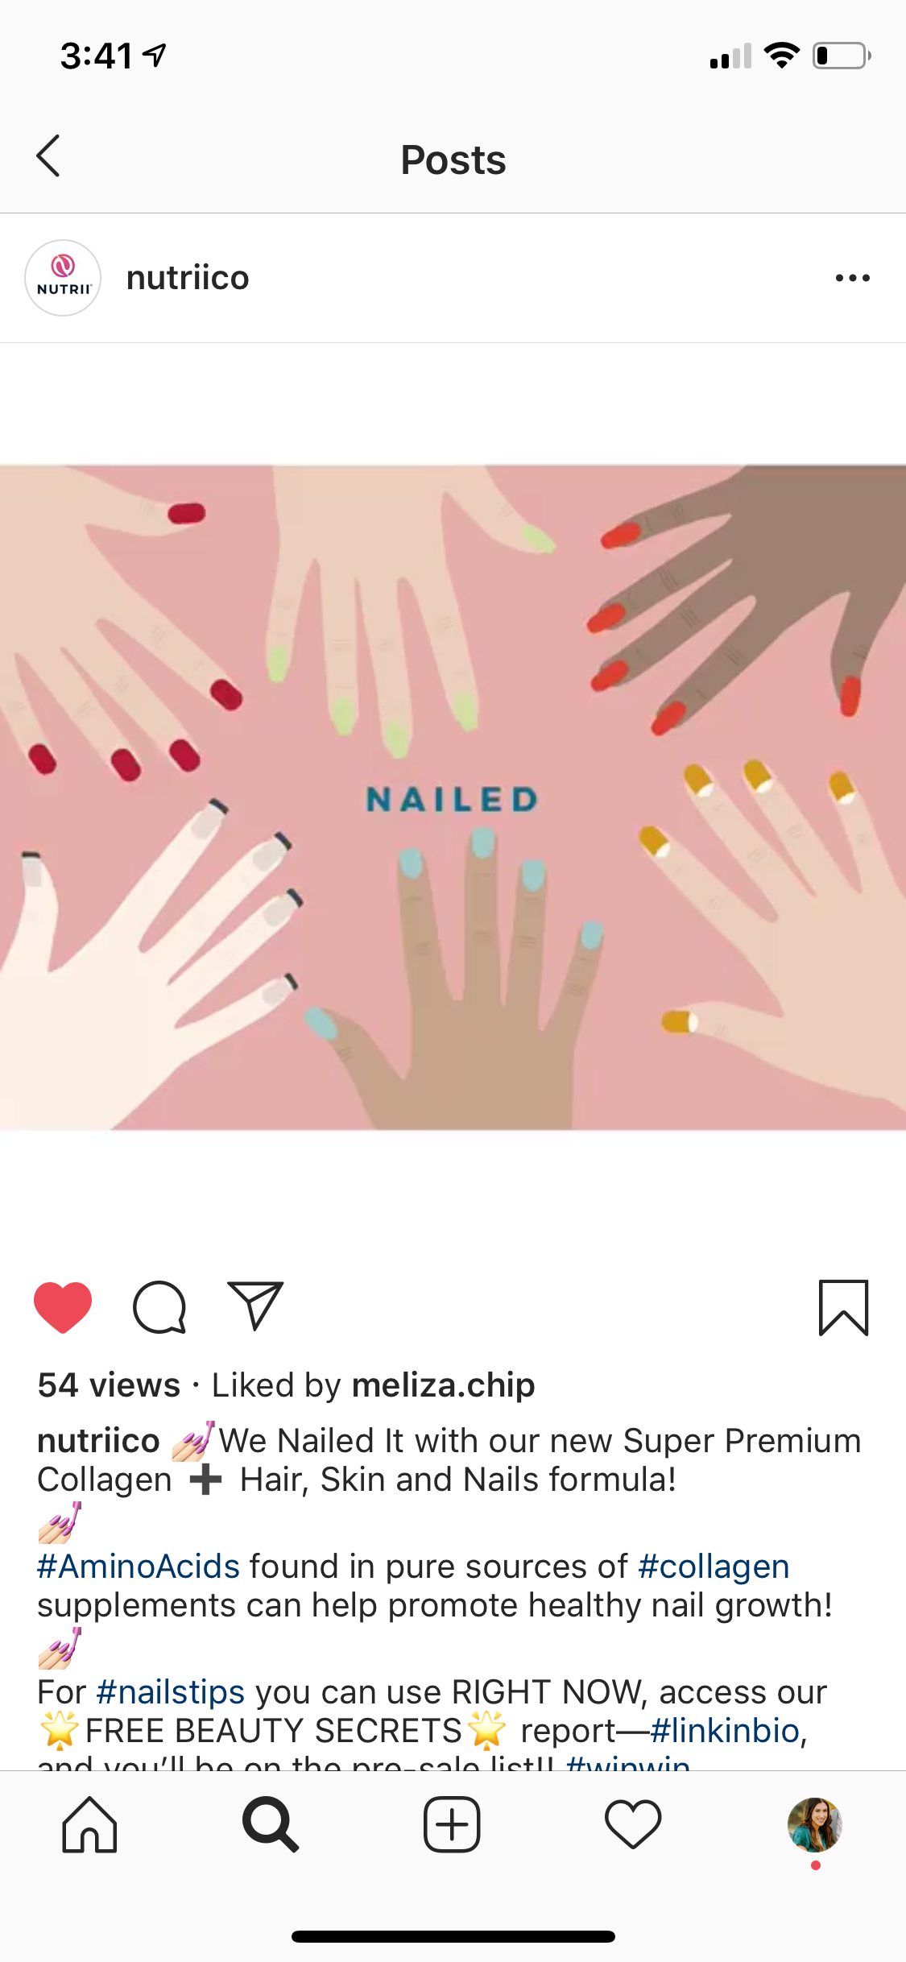Open nutriico username in post header

[188, 278]
